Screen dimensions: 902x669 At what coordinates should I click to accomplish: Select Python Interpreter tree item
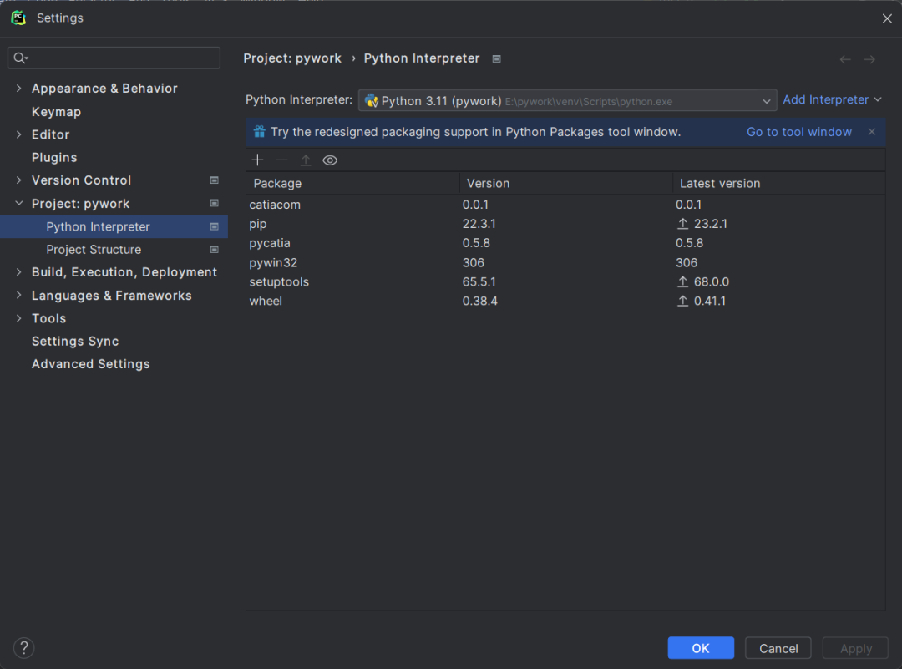114,226
